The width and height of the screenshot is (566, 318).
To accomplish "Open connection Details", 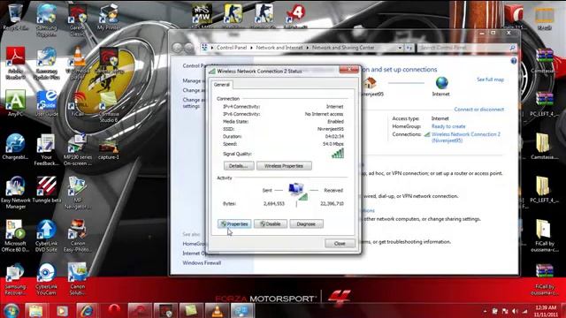I will [239, 166].
